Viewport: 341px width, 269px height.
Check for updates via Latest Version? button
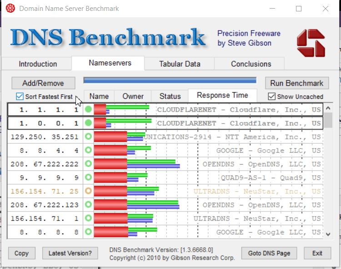coord(70,253)
